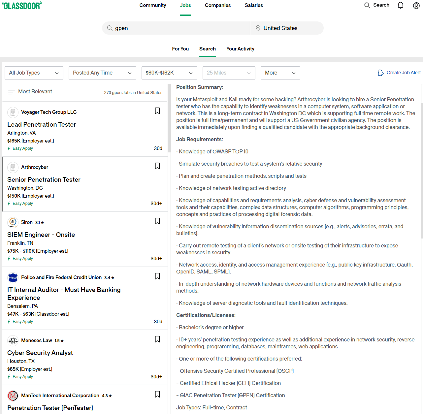Click the magnifier icon beside Search in header
The height and width of the screenshot is (414, 423).
tap(367, 5)
